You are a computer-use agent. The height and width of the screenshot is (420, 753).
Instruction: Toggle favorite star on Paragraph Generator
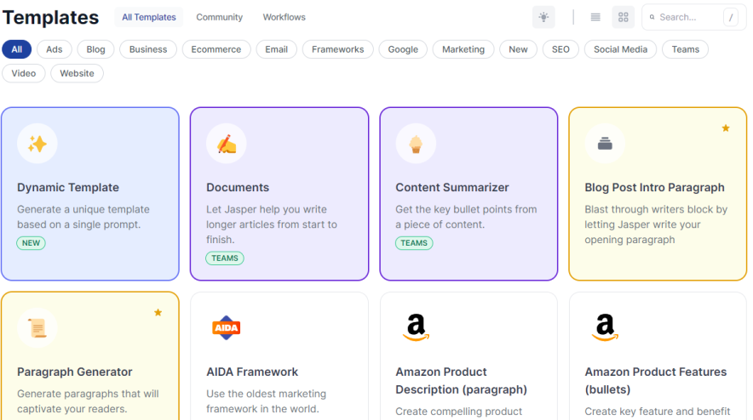[x=158, y=313]
